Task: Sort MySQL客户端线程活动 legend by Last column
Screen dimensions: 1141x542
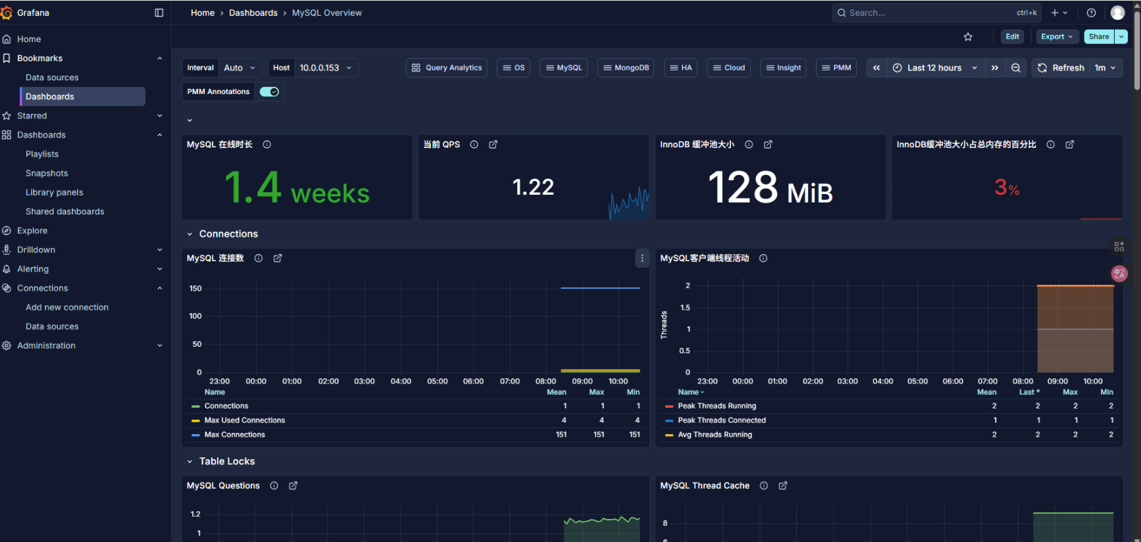Action: pos(1029,392)
